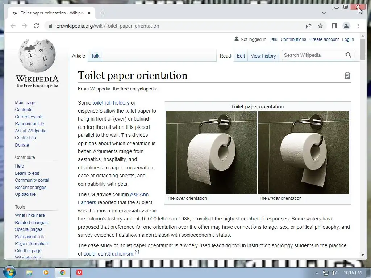Image resolution: width=371 pixels, height=278 pixels.
Task: Open Contents sidebar link
Action: (24, 109)
